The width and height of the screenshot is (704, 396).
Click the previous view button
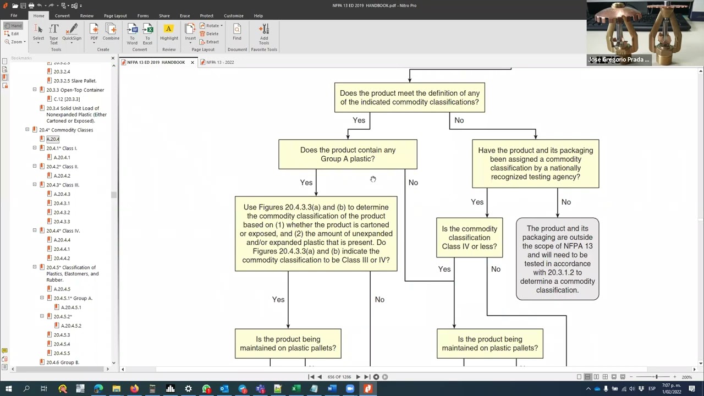[376, 377]
